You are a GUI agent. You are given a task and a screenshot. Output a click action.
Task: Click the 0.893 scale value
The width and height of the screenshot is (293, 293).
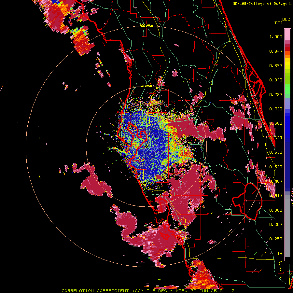coord(276,65)
